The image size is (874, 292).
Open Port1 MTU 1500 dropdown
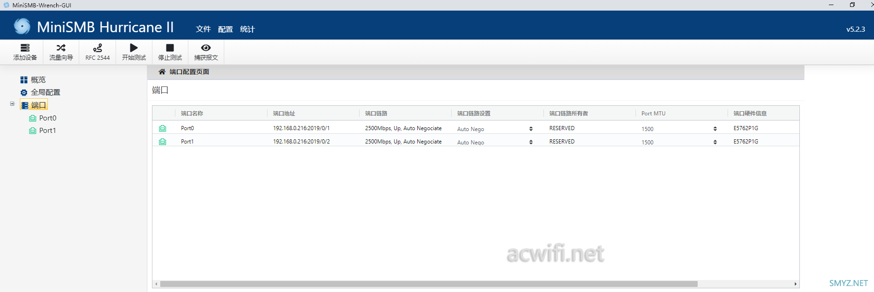point(679,142)
